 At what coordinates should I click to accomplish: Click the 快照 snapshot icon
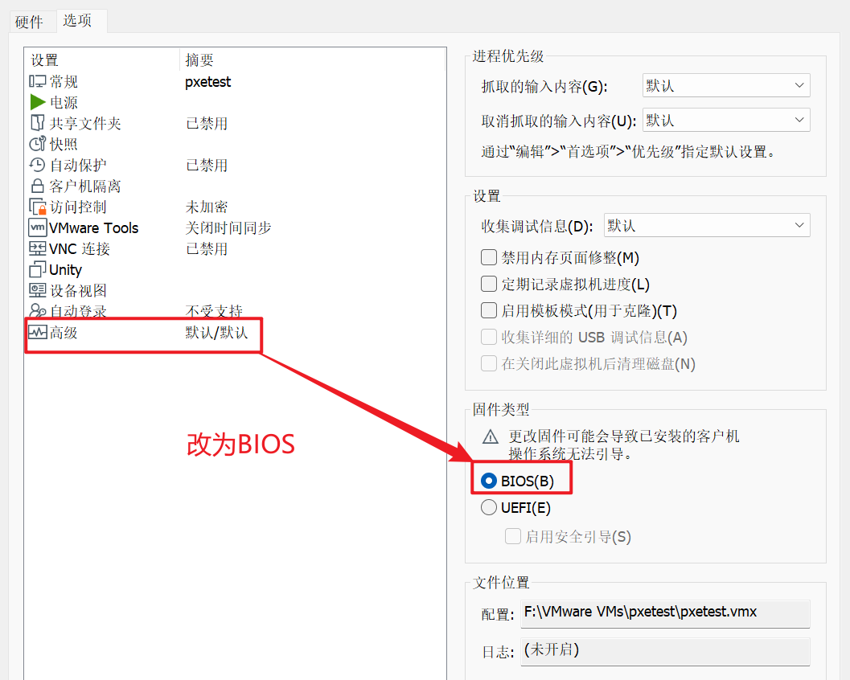point(38,144)
